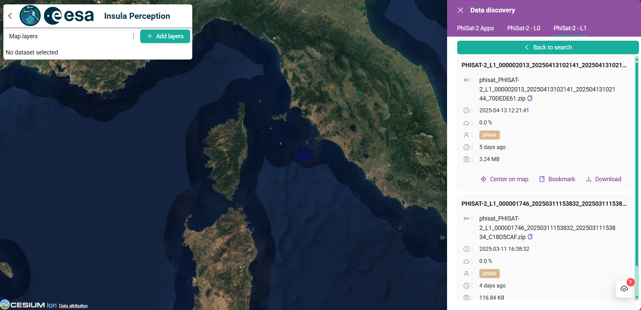This screenshot has width=641, height=310.
Task: Open the Data attribution link
Action: click(x=73, y=306)
